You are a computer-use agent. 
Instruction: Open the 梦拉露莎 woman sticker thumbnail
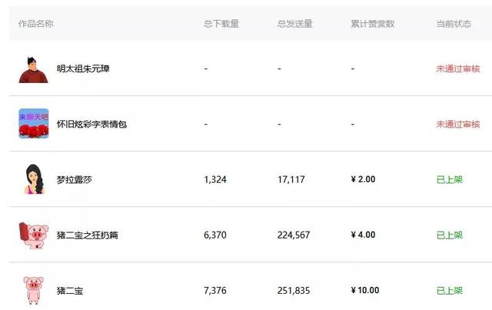pyautogui.click(x=34, y=179)
